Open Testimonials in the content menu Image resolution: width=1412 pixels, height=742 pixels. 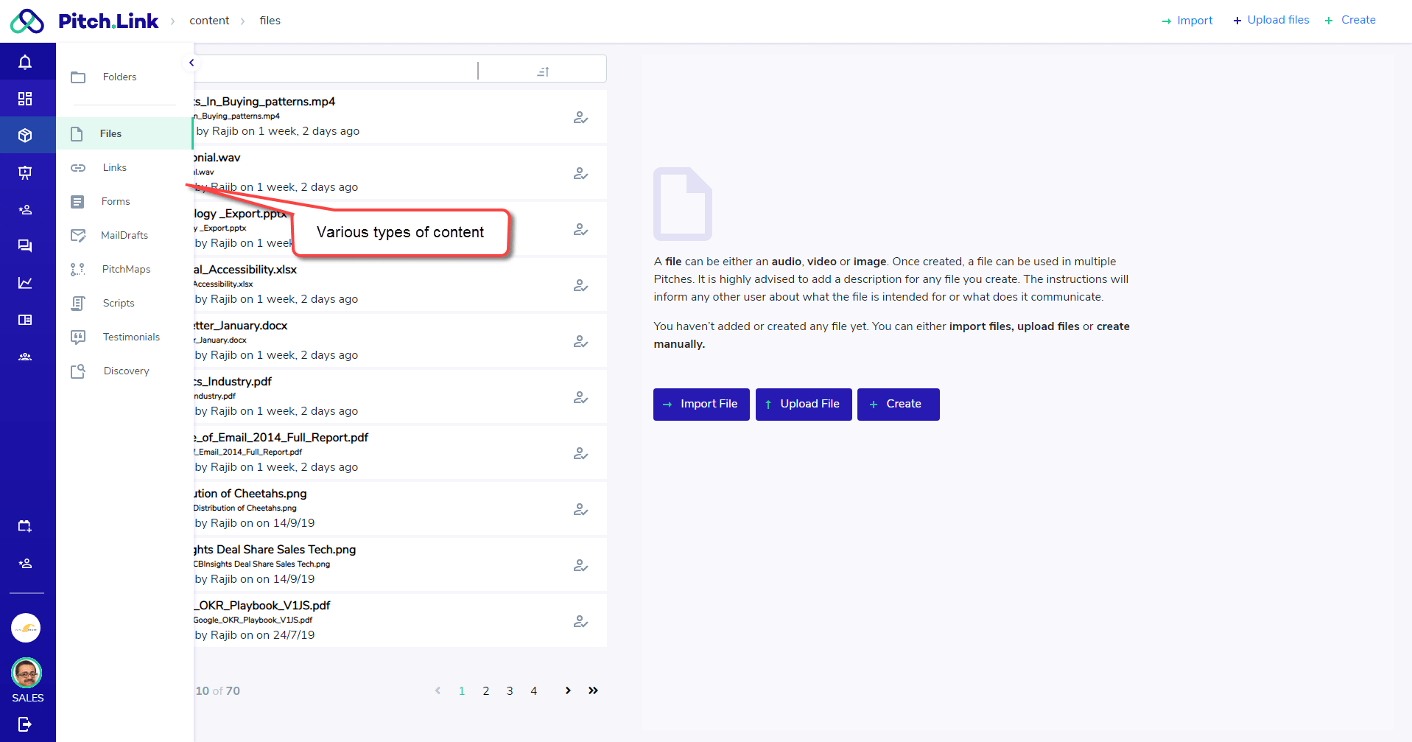(x=131, y=337)
